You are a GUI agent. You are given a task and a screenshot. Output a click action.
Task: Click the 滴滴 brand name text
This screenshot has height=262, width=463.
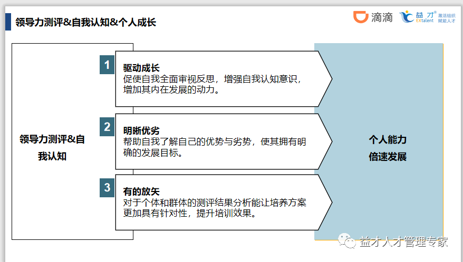point(382,17)
